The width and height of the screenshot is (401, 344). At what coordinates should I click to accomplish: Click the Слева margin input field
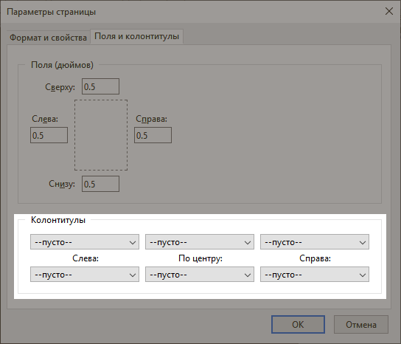[49, 135]
